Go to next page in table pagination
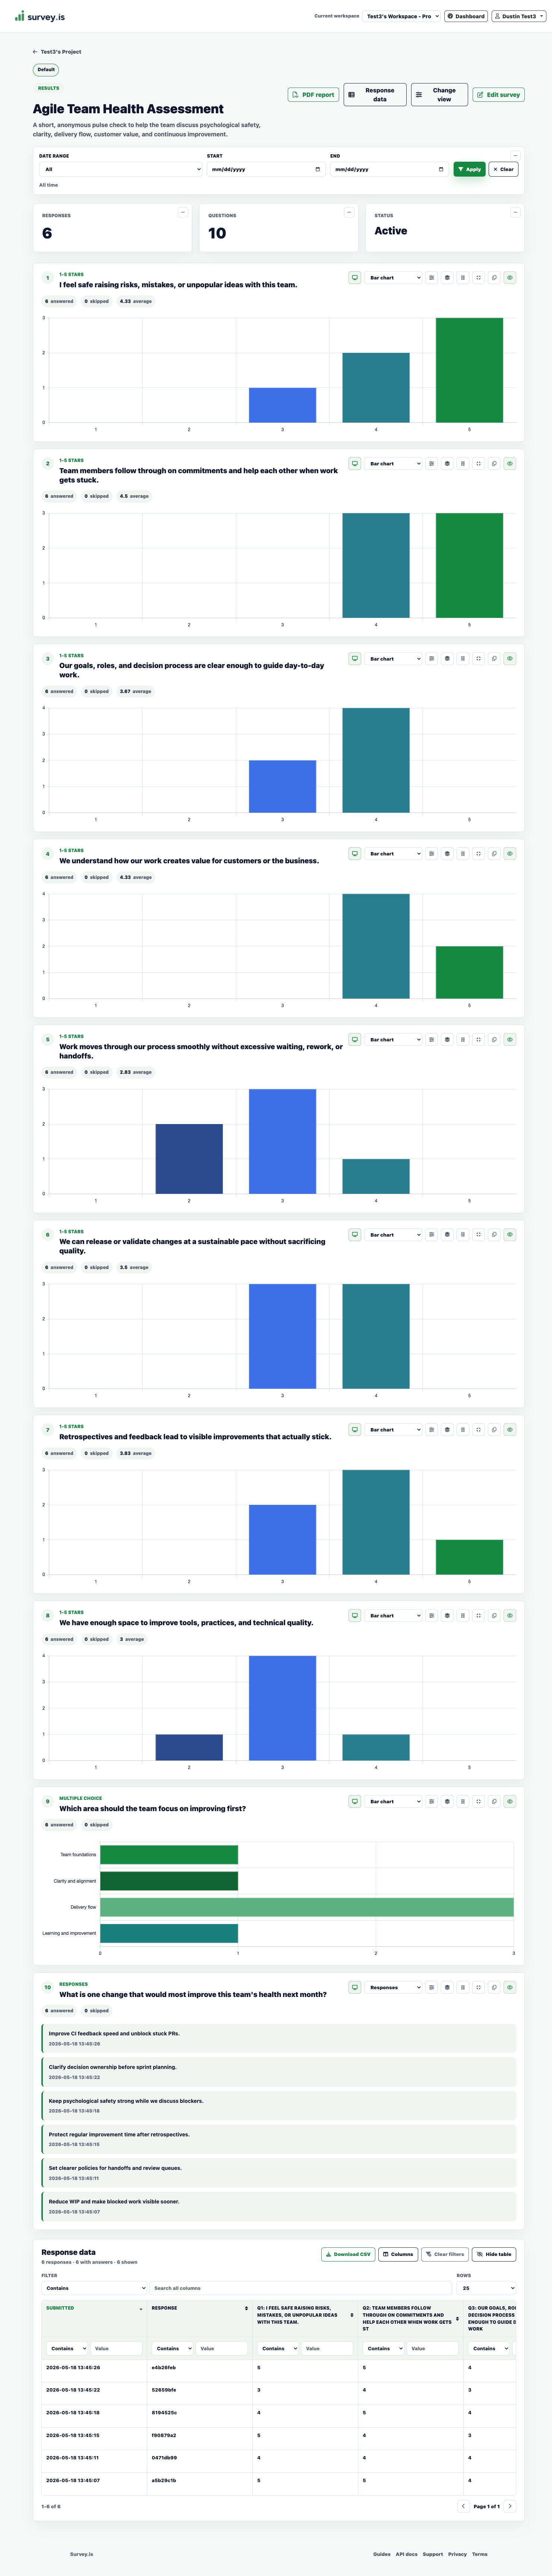The image size is (552, 2576). pos(510,2506)
